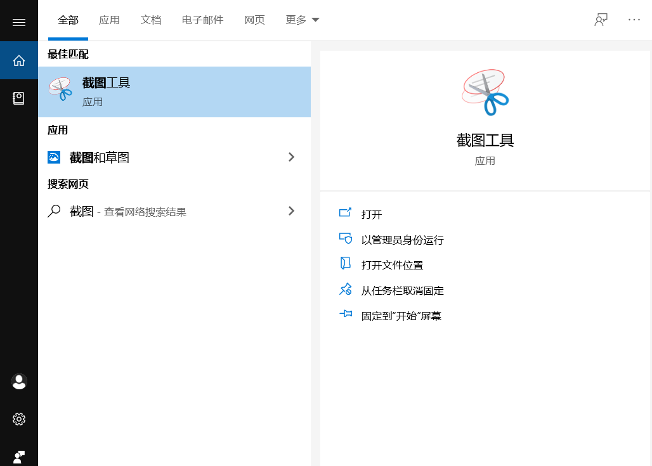
Task: Click the 截图工具 scissors icon in best match
Action: click(x=61, y=89)
